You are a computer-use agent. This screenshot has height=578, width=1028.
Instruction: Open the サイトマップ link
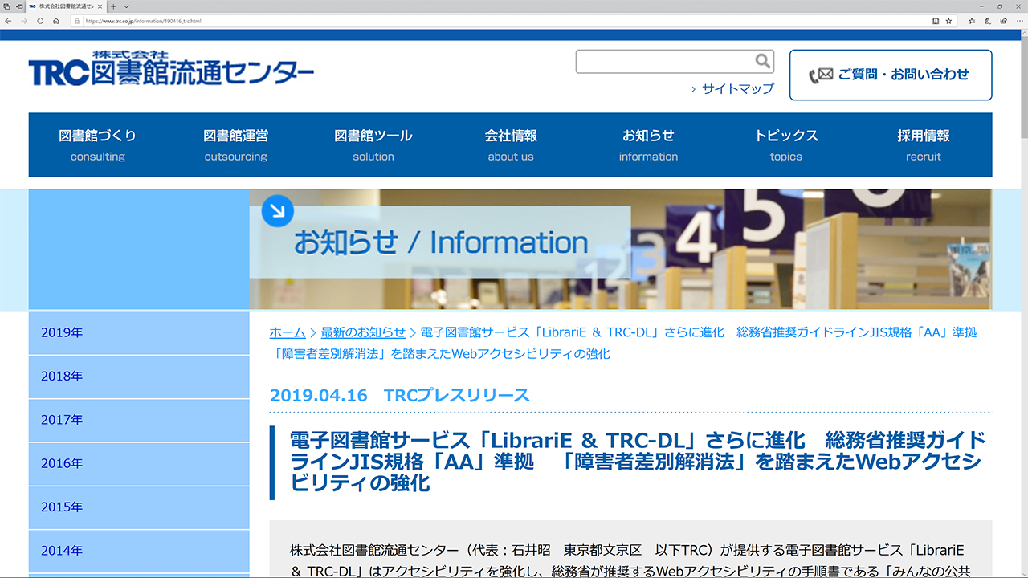click(737, 89)
